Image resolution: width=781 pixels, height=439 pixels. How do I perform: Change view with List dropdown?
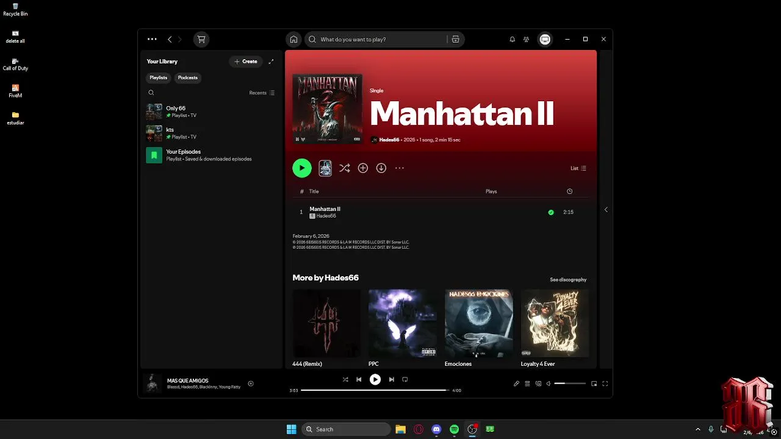578,168
